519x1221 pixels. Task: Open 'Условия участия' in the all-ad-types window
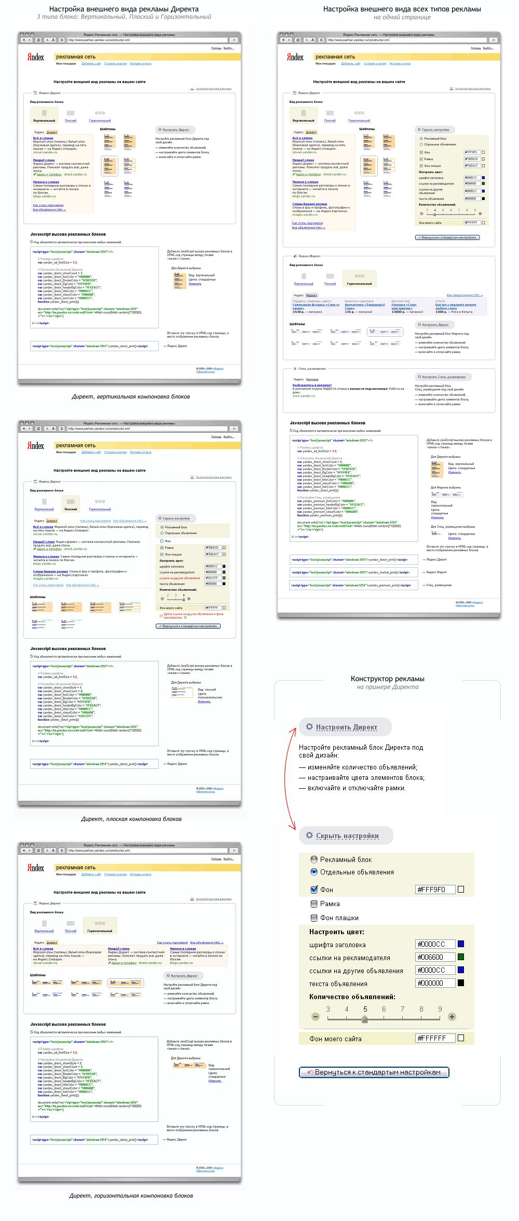375,64
